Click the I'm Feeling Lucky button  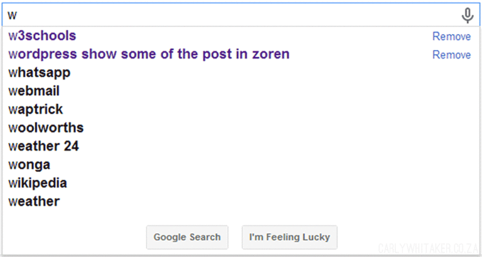coord(289,237)
